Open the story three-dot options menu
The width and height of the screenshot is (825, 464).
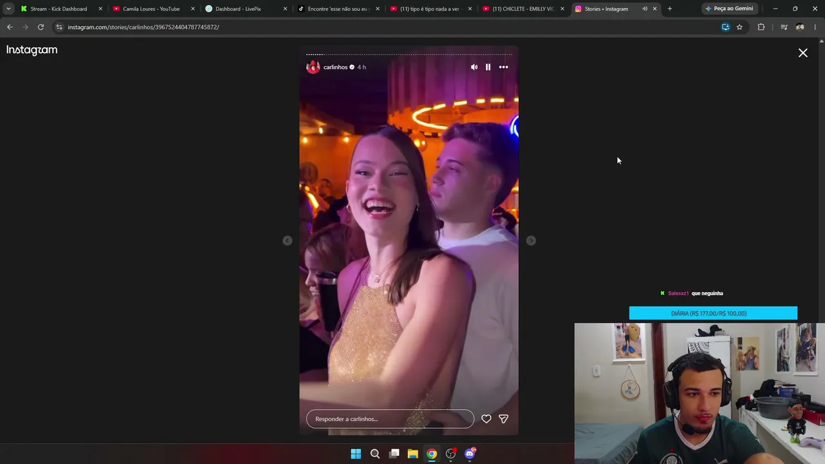point(503,67)
